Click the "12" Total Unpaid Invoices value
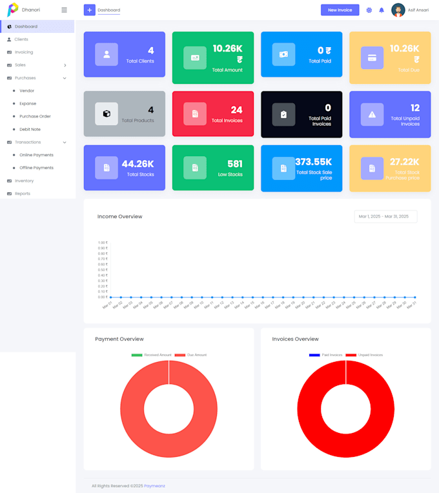Viewport: 439px width, 493px height. tap(415, 108)
